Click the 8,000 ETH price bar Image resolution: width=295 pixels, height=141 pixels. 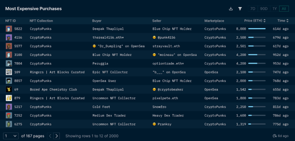(x=257, y=29)
